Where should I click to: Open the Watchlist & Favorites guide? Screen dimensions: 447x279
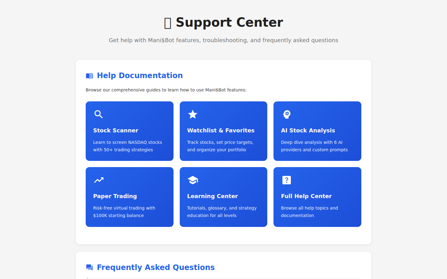pyautogui.click(x=223, y=131)
